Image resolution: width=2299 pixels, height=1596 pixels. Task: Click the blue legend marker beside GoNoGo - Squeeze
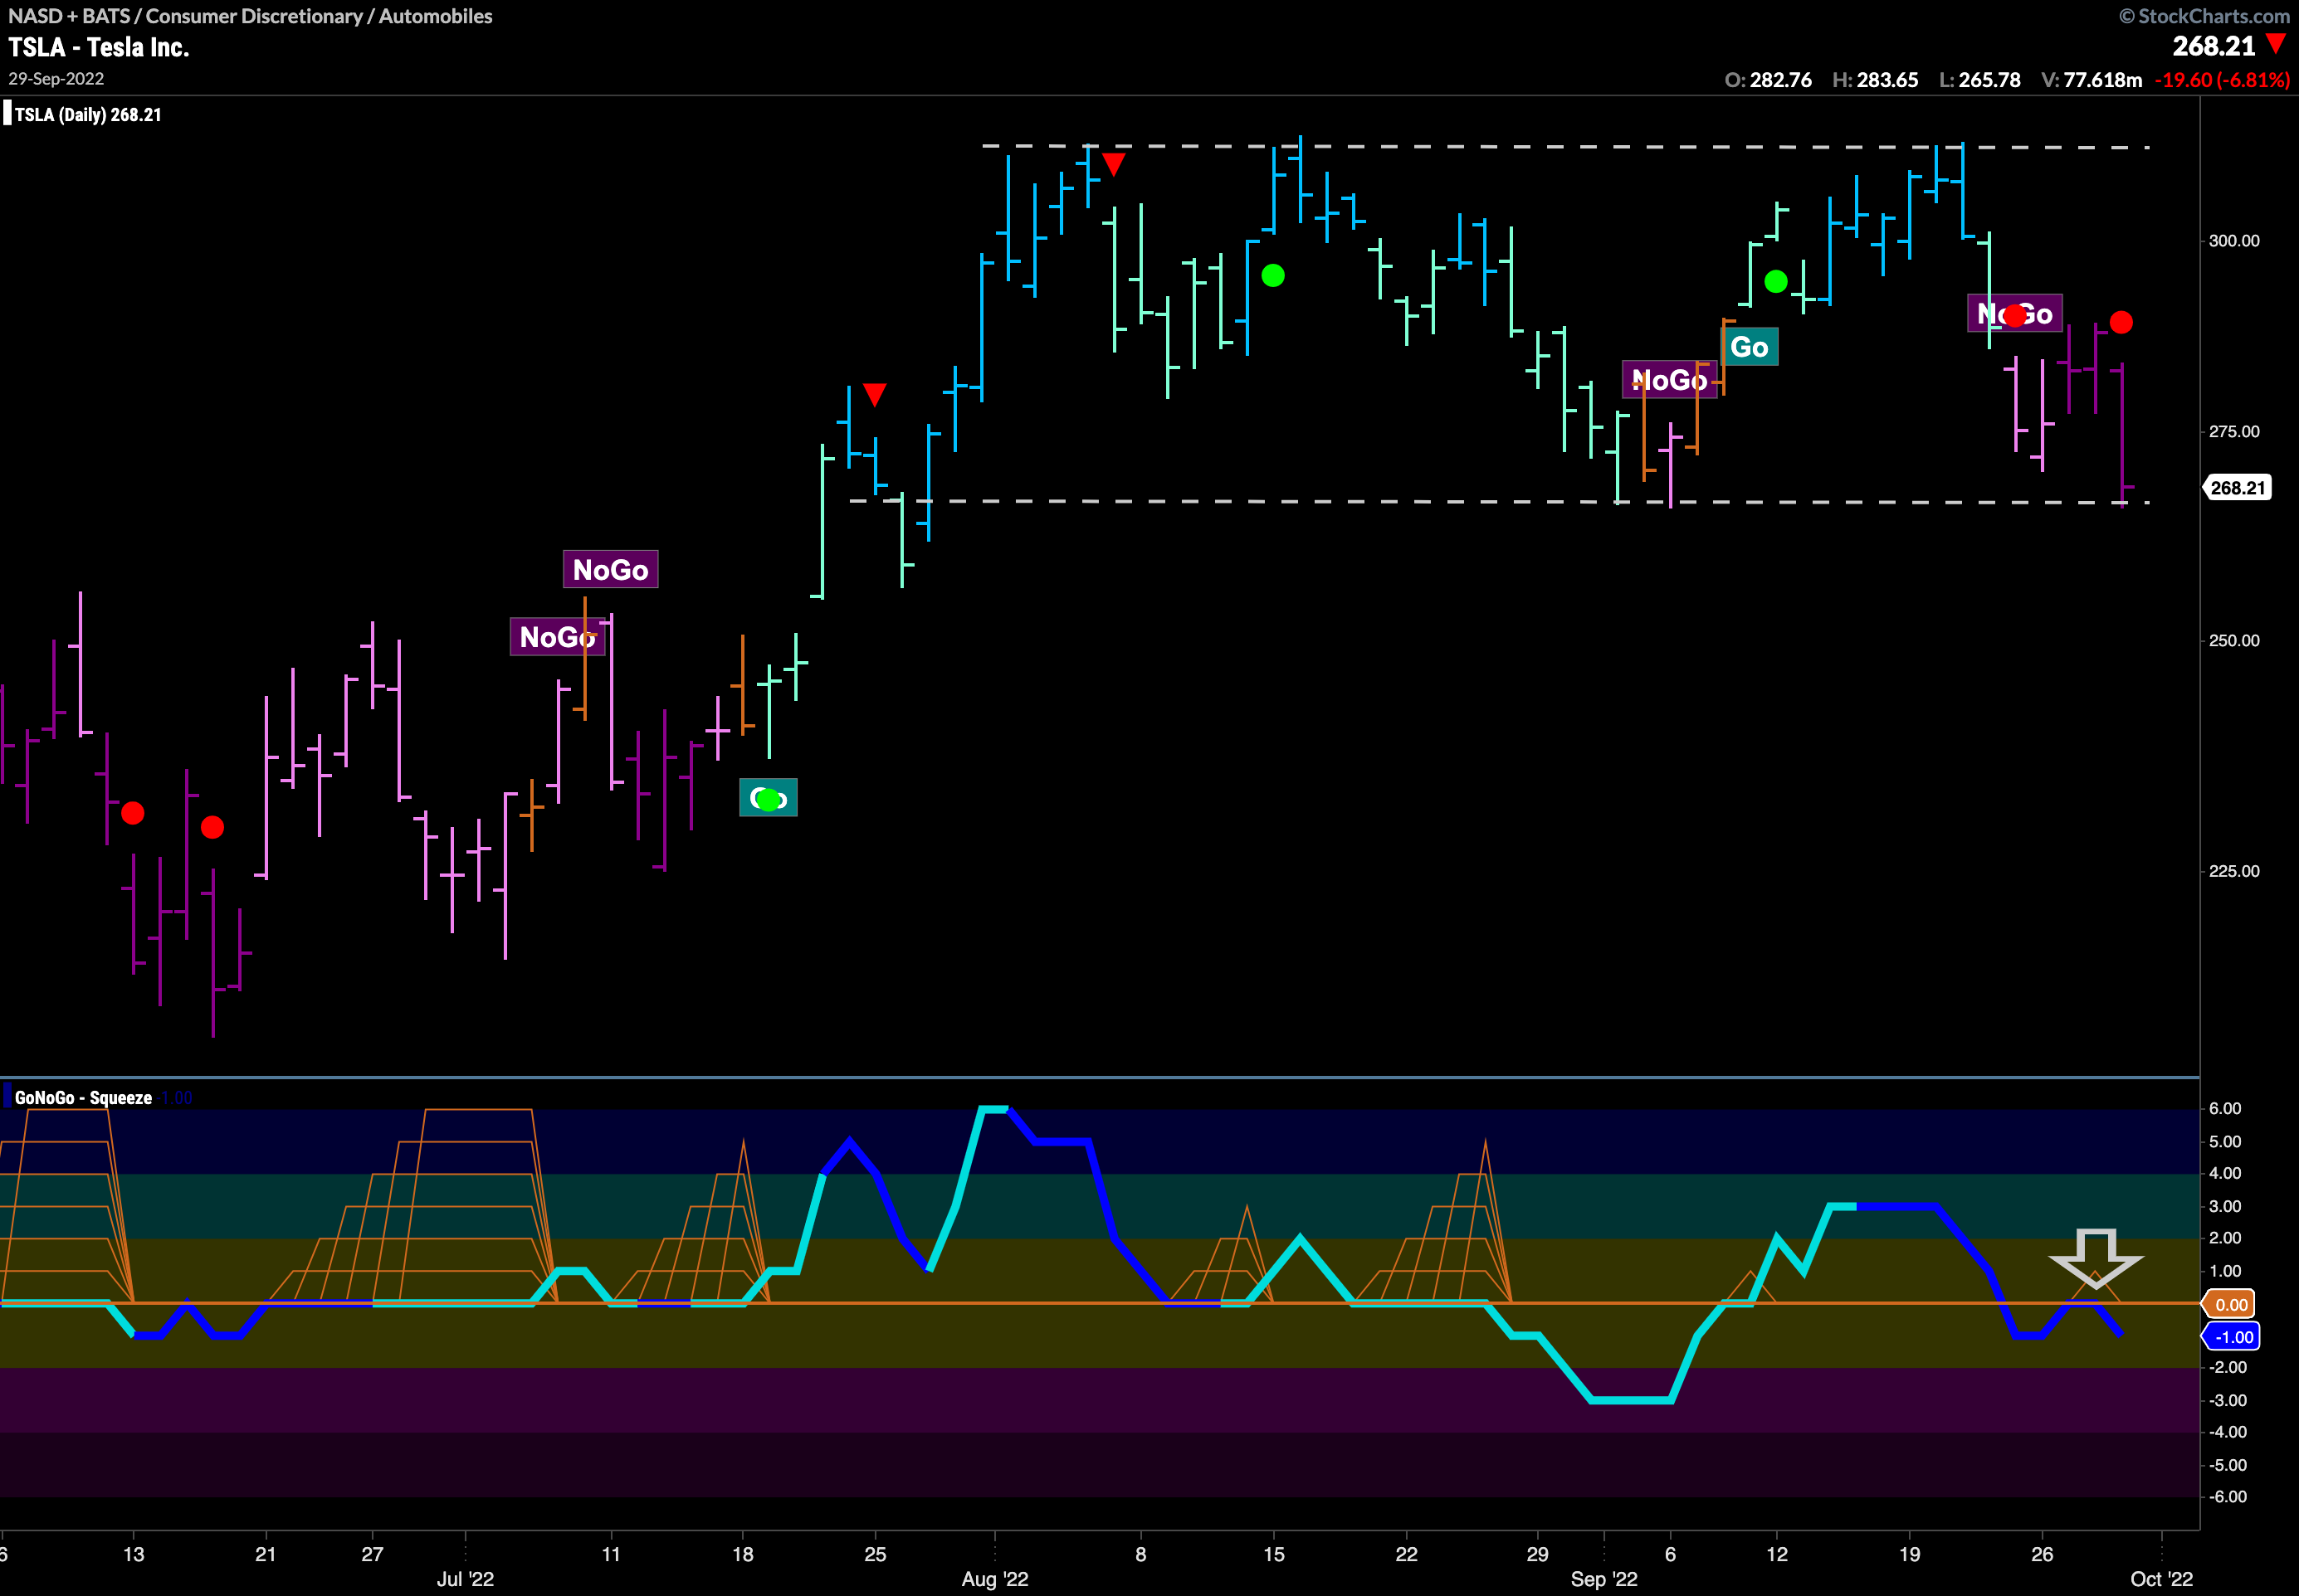tap(7, 1096)
